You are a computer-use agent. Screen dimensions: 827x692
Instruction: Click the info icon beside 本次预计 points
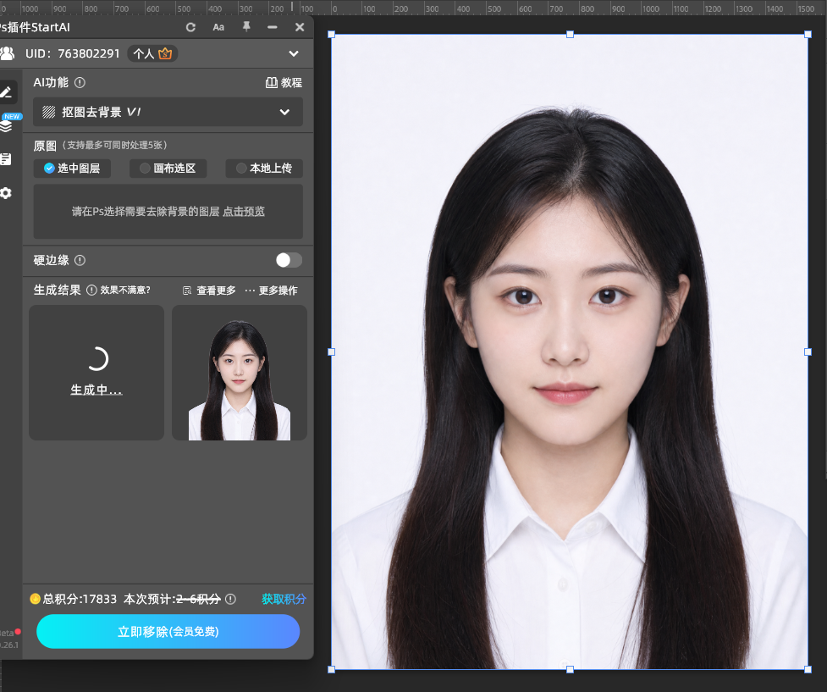tap(230, 599)
